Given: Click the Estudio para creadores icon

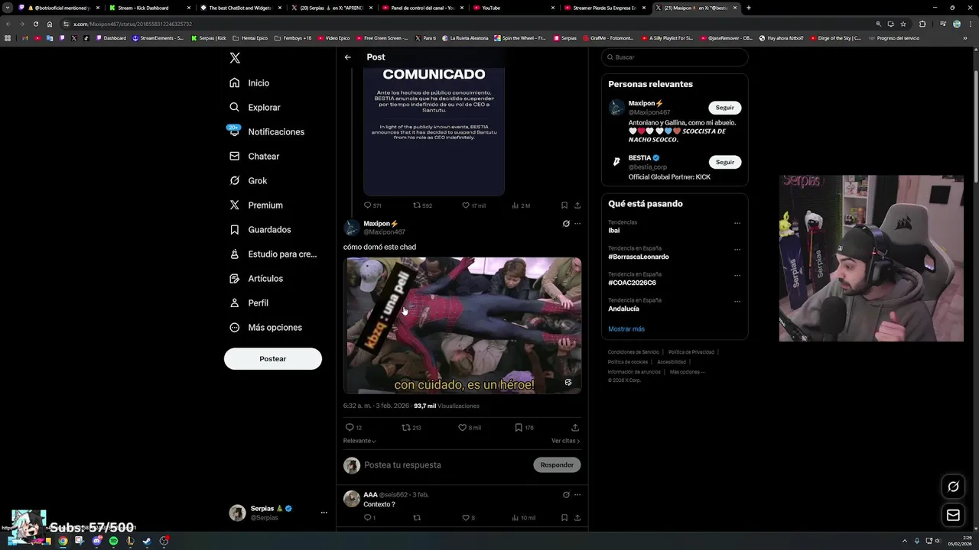Looking at the screenshot, I should 235,254.
